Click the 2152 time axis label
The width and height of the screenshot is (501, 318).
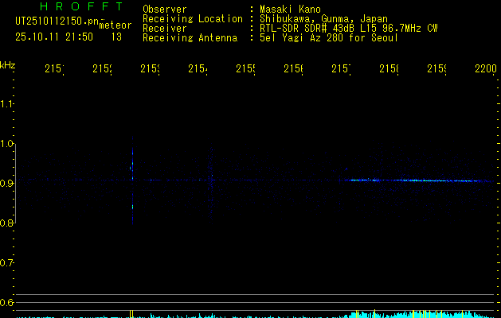(102, 68)
